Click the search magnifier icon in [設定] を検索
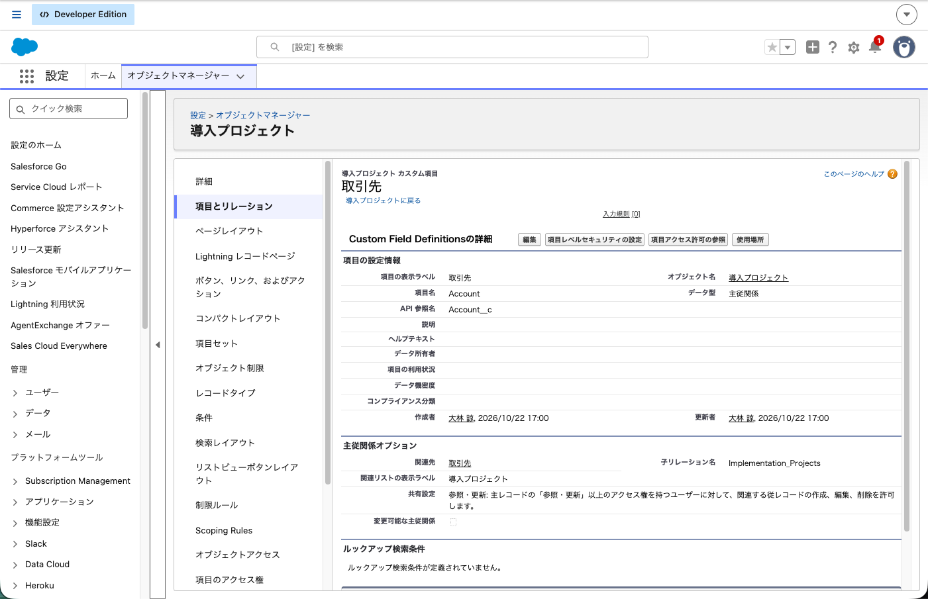This screenshot has height=599, width=928. pos(275,47)
